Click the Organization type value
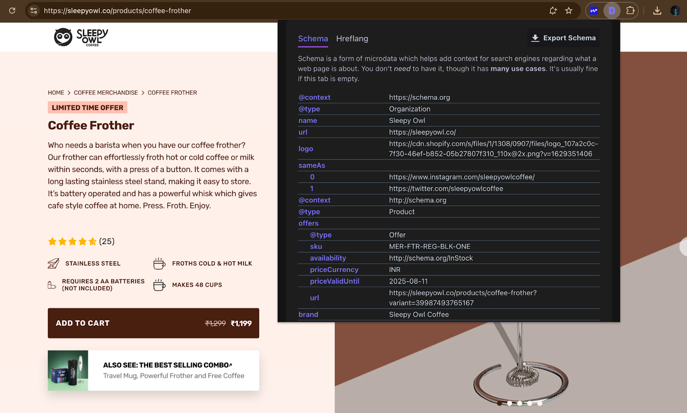This screenshot has width=687, height=413. point(410,109)
